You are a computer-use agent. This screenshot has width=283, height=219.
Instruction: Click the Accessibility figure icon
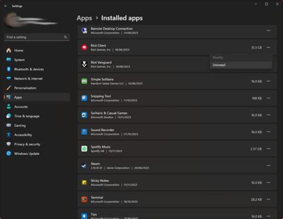point(9,135)
